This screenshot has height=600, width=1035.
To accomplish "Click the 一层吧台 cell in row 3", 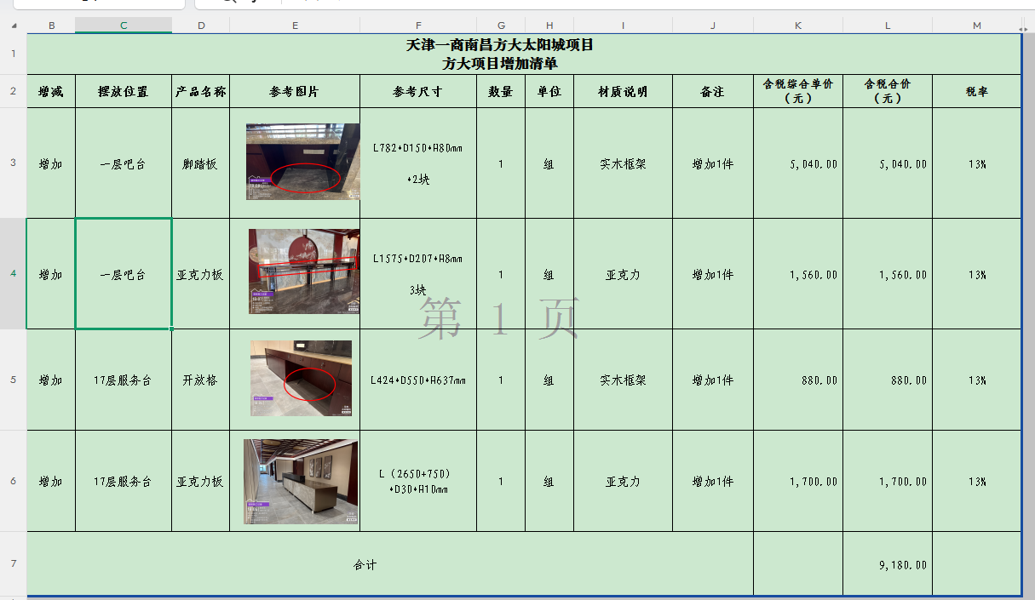I will point(124,163).
